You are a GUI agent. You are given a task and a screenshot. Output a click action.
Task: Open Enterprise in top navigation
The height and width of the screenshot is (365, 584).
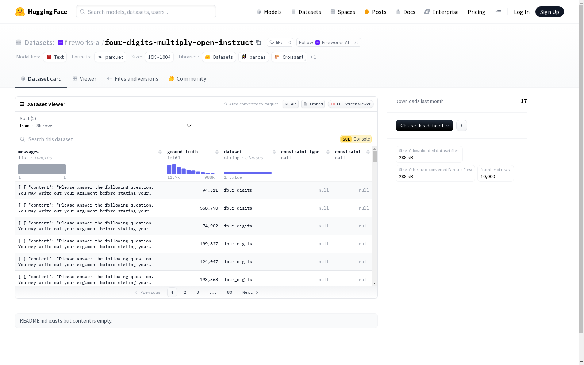point(441,12)
